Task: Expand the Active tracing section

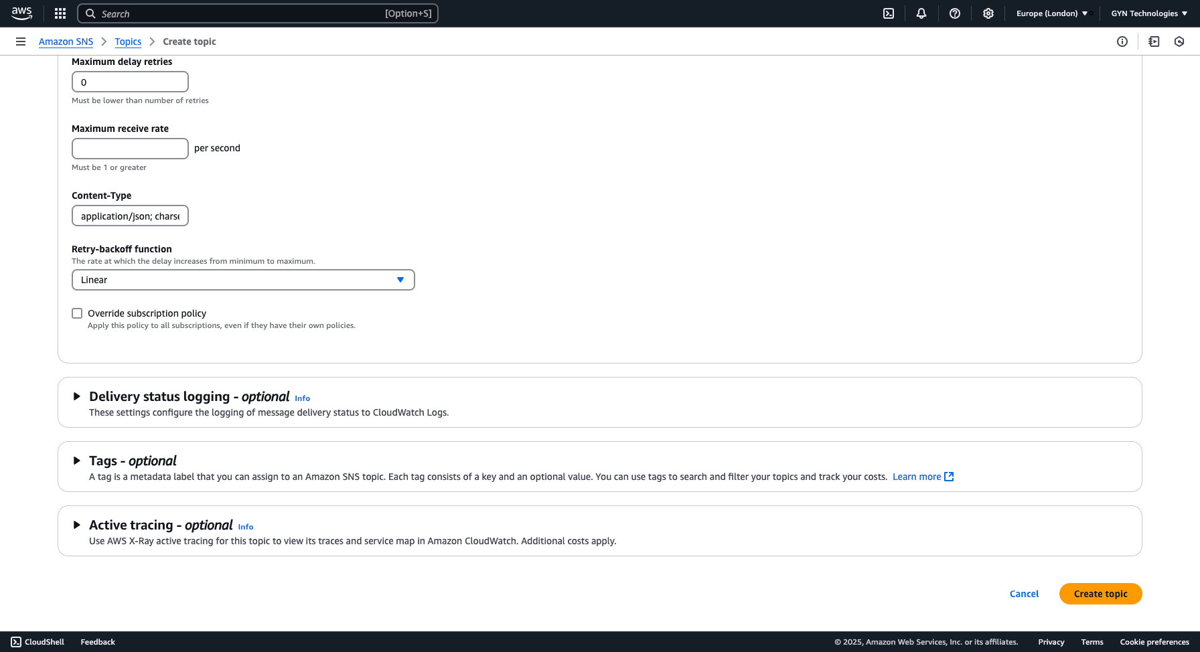Action: [x=76, y=525]
